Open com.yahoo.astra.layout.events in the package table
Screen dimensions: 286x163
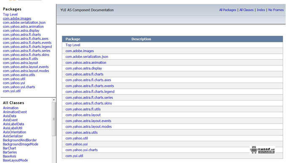coord(88,121)
